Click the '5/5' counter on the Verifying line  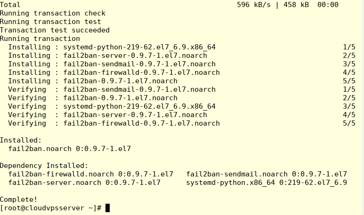[349, 123]
